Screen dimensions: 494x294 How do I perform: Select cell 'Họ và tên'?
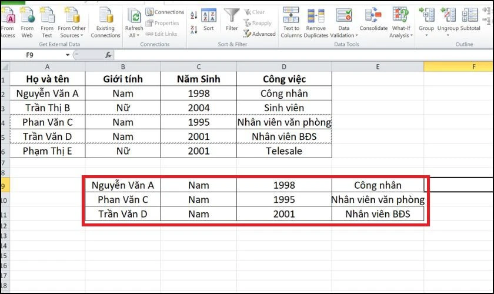tap(47, 79)
